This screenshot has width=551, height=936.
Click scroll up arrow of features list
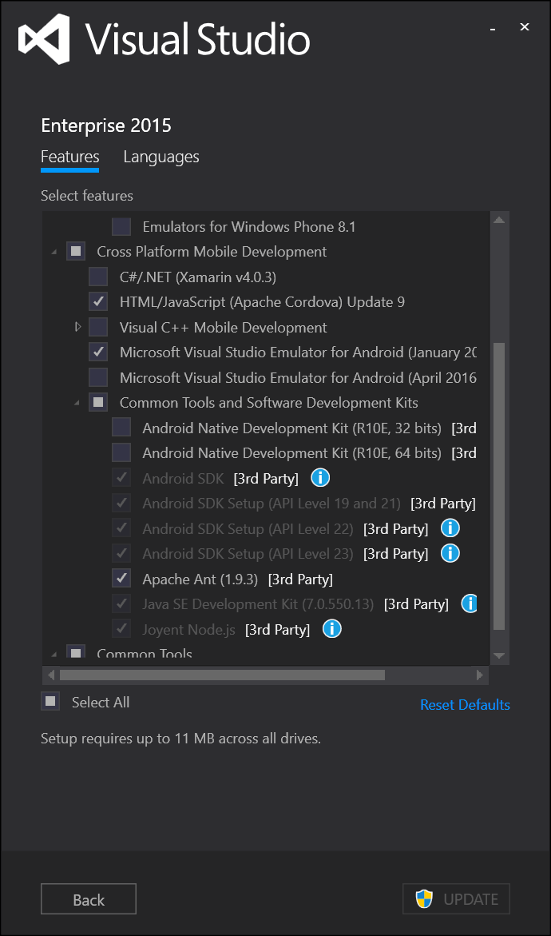pos(499,221)
